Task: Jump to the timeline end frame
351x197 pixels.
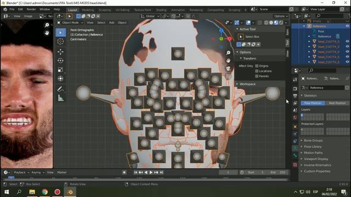Action: [161, 172]
